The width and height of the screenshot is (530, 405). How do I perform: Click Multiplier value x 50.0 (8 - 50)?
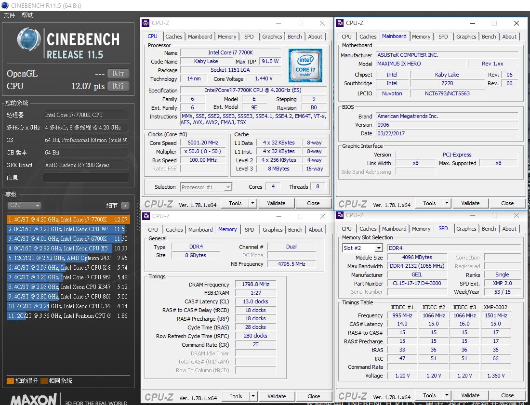203,151
